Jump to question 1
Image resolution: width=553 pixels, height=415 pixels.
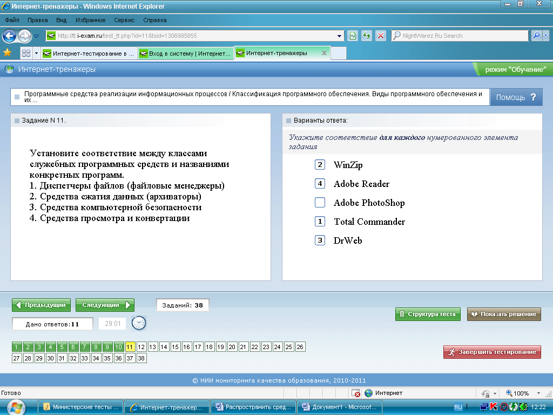click(x=17, y=347)
